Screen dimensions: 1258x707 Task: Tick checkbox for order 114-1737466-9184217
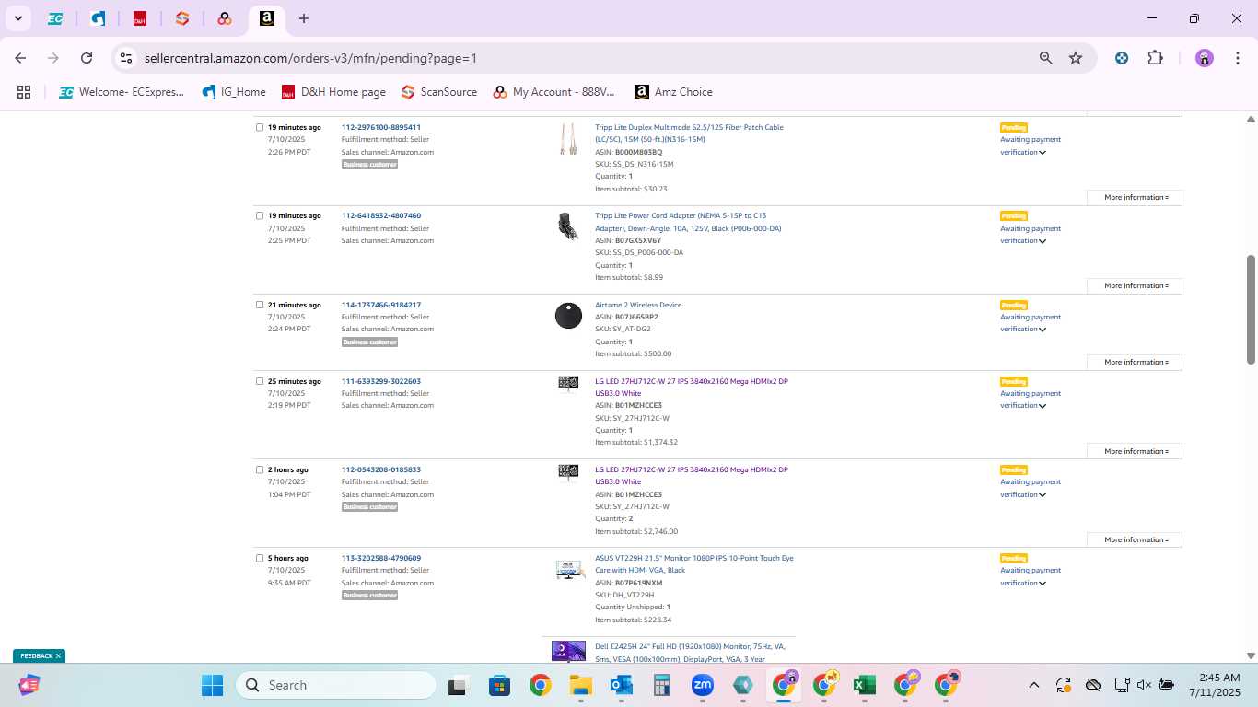pos(260,305)
